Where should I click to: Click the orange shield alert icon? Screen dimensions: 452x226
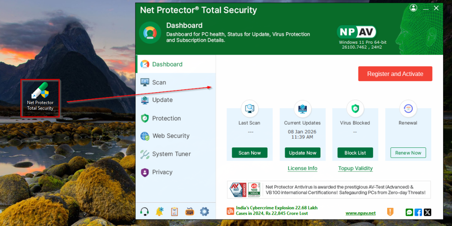(x=390, y=212)
